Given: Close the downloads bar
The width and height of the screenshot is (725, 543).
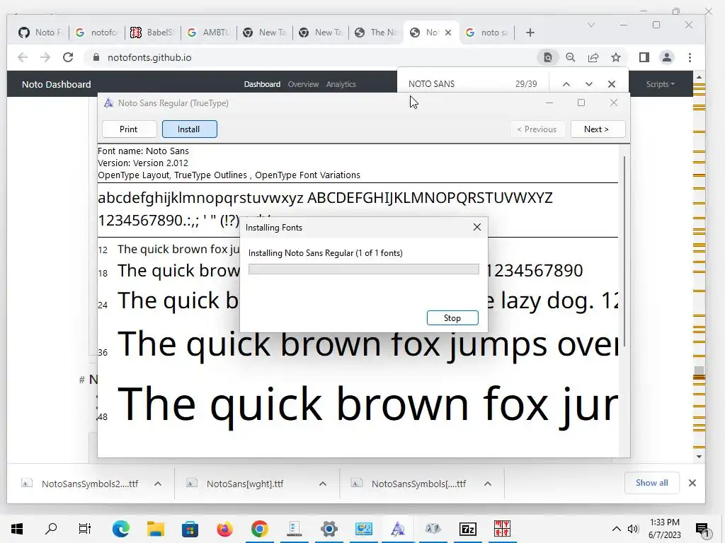Looking at the screenshot, I should [692, 483].
